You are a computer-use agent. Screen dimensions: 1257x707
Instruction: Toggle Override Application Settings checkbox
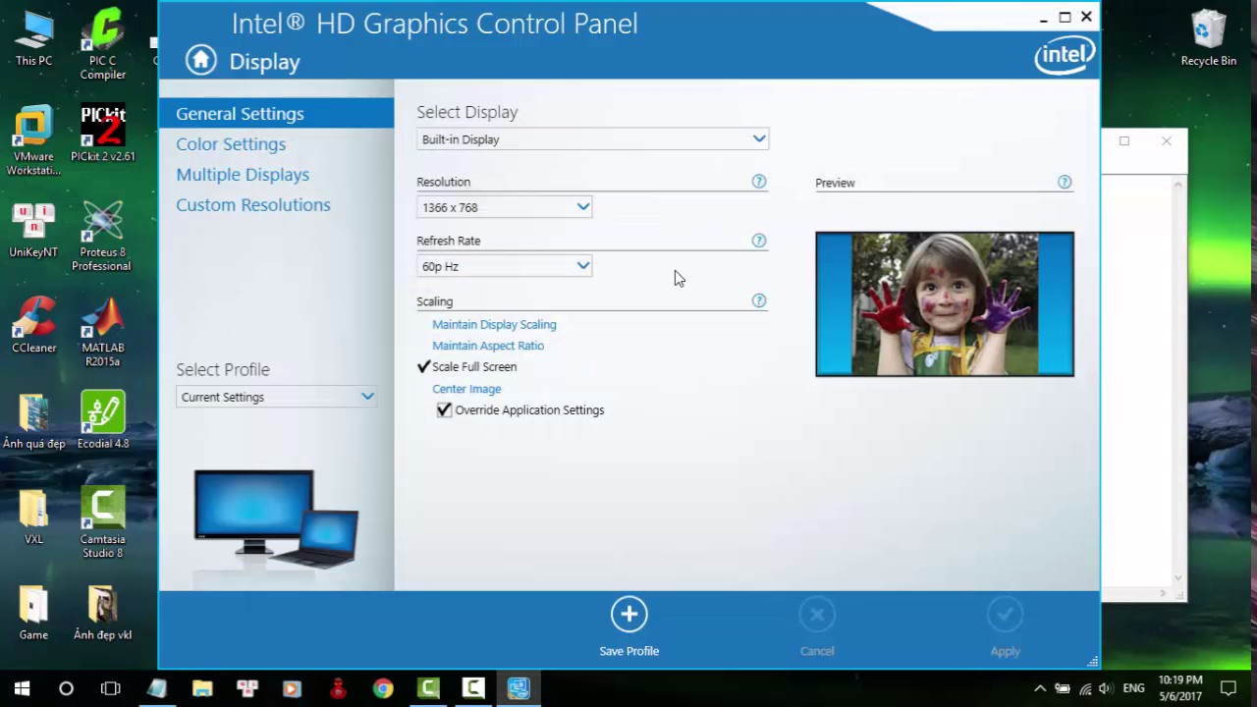445,410
